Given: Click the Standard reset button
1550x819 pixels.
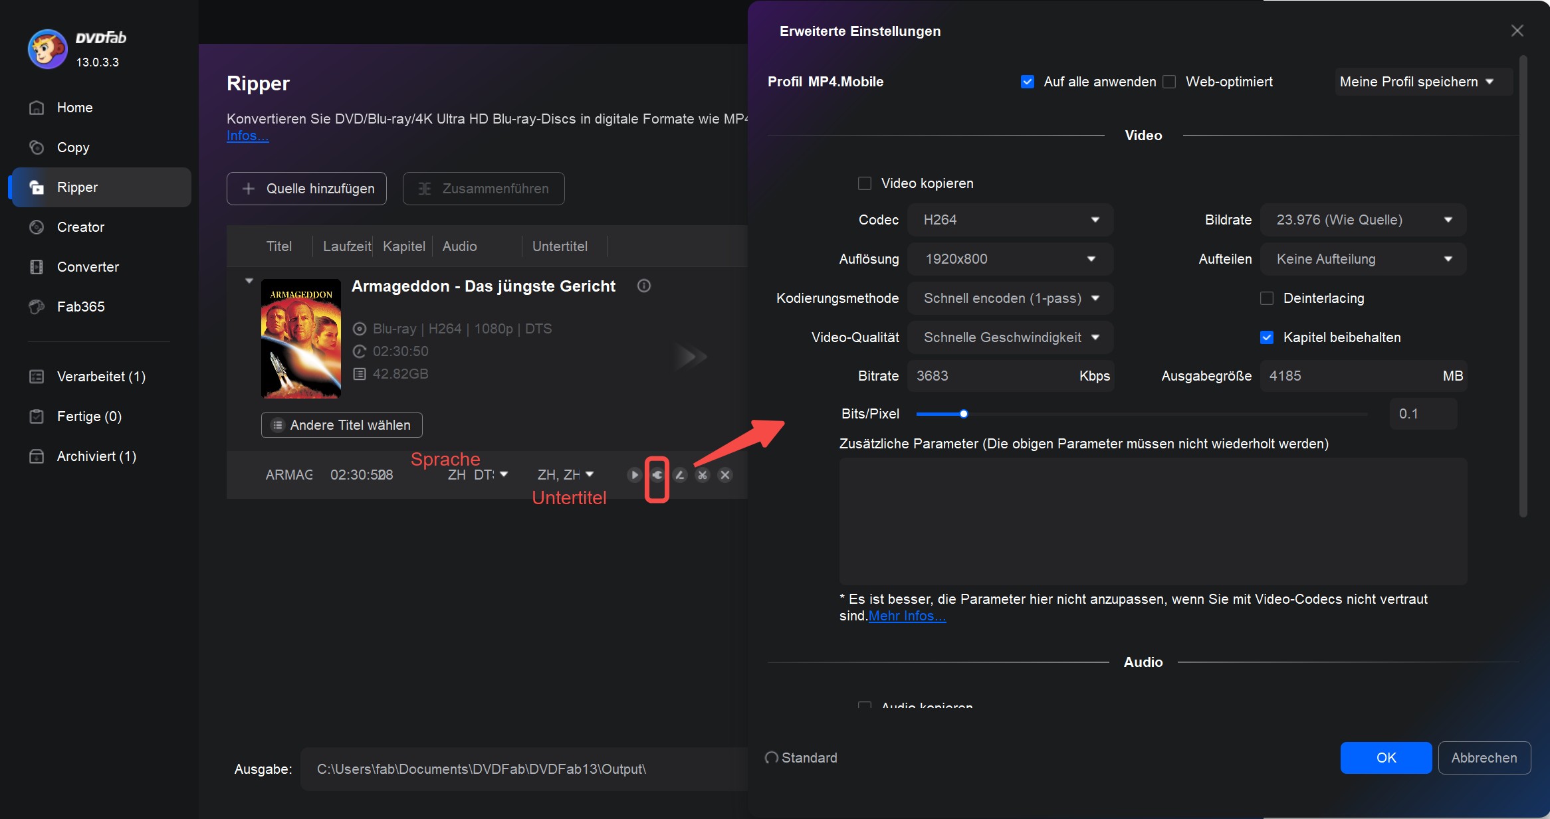Looking at the screenshot, I should click(x=801, y=758).
